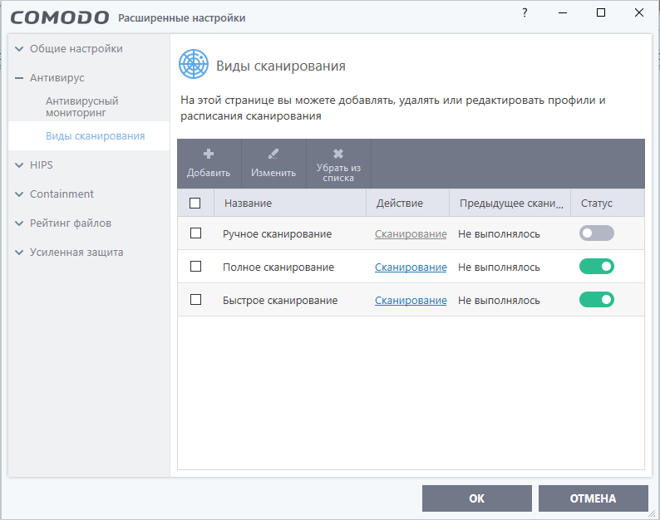This screenshot has width=660, height=520.
Task: Enable the Ручное сканирование status toggle
Action: tap(597, 233)
